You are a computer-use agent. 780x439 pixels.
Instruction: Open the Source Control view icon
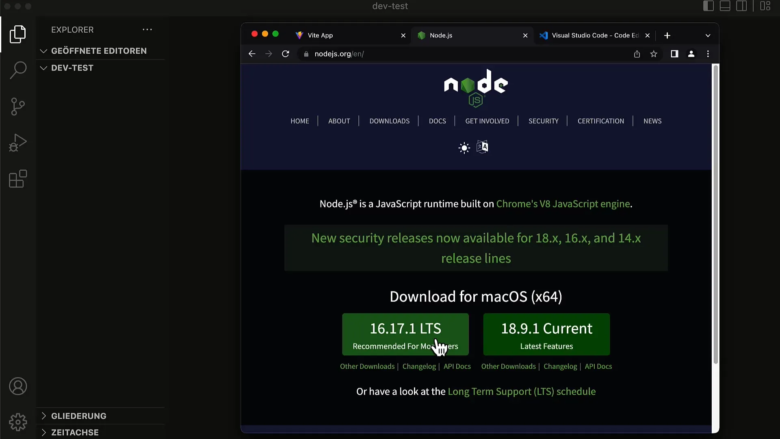(x=18, y=107)
